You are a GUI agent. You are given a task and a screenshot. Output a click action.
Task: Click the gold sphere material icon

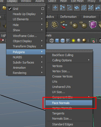pyautogui.click(x=84, y=41)
